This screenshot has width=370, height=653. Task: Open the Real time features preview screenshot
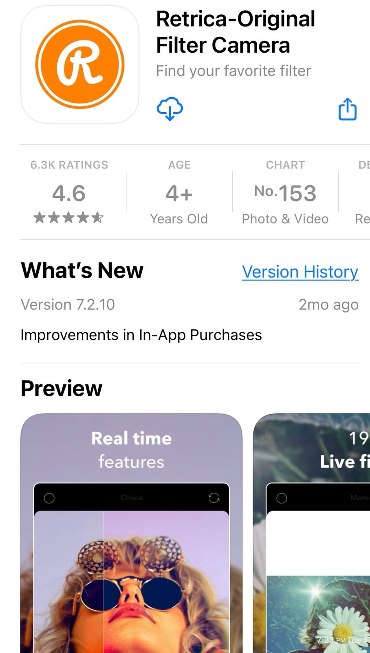click(x=132, y=533)
